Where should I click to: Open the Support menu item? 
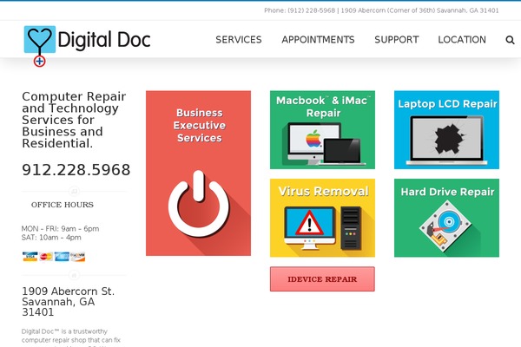pyautogui.click(x=397, y=40)
